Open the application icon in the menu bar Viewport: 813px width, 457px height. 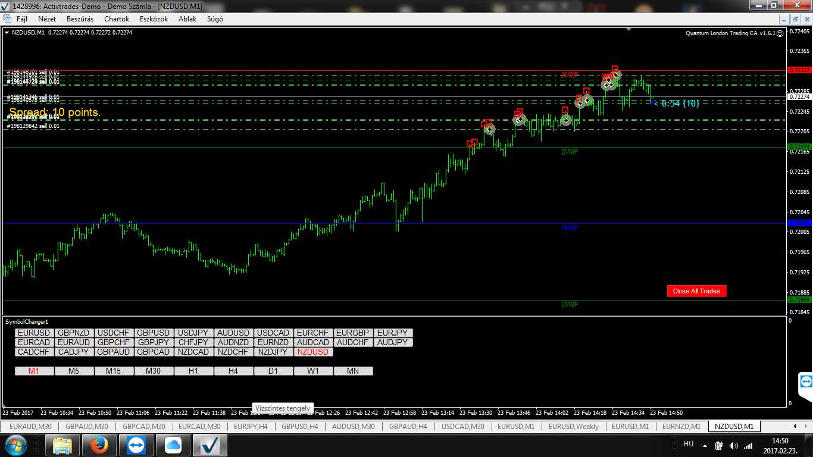click(x=7, y=19)
